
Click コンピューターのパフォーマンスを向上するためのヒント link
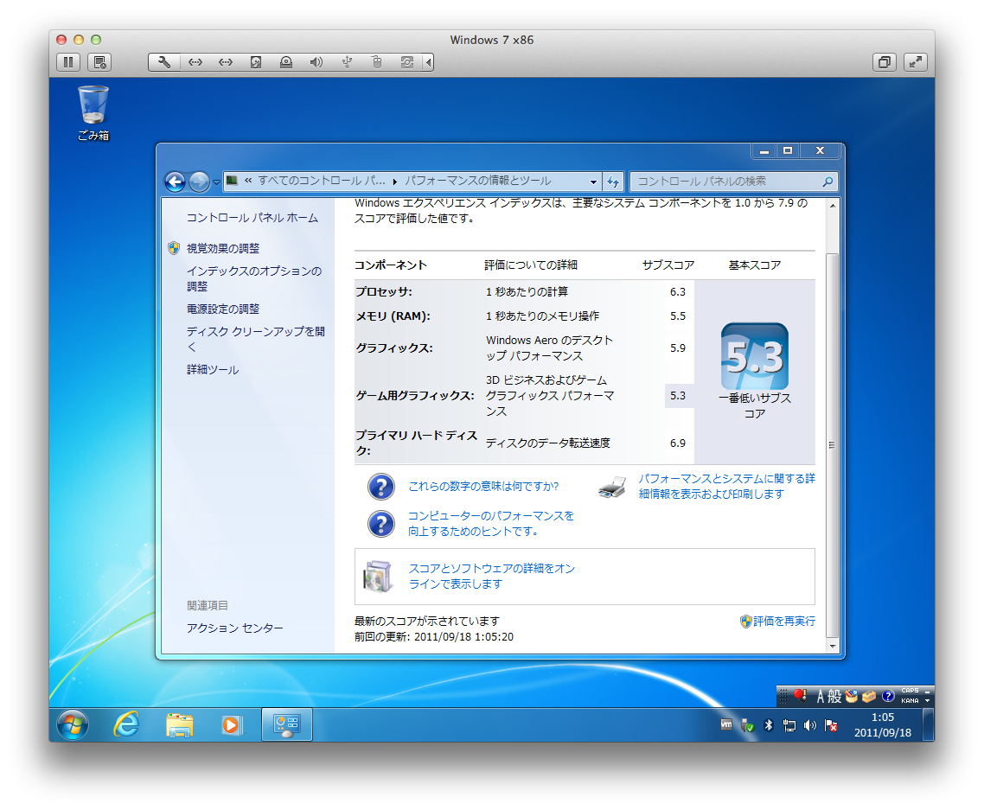click(491, 523)
